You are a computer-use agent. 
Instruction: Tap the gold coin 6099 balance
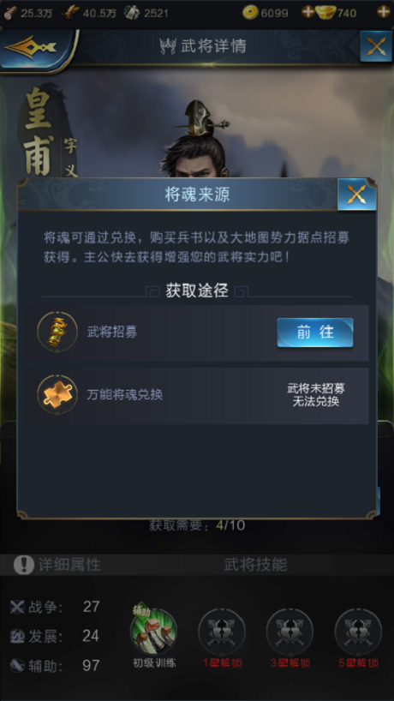tap(266, 13)
